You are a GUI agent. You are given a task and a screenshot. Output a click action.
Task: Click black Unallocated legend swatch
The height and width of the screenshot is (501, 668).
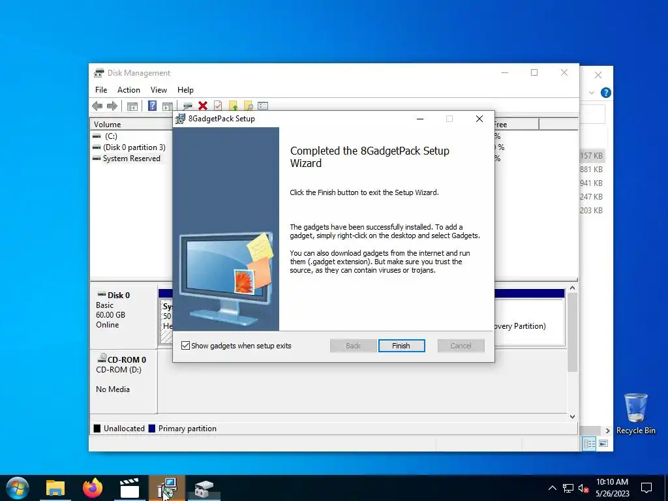[97, 429]
